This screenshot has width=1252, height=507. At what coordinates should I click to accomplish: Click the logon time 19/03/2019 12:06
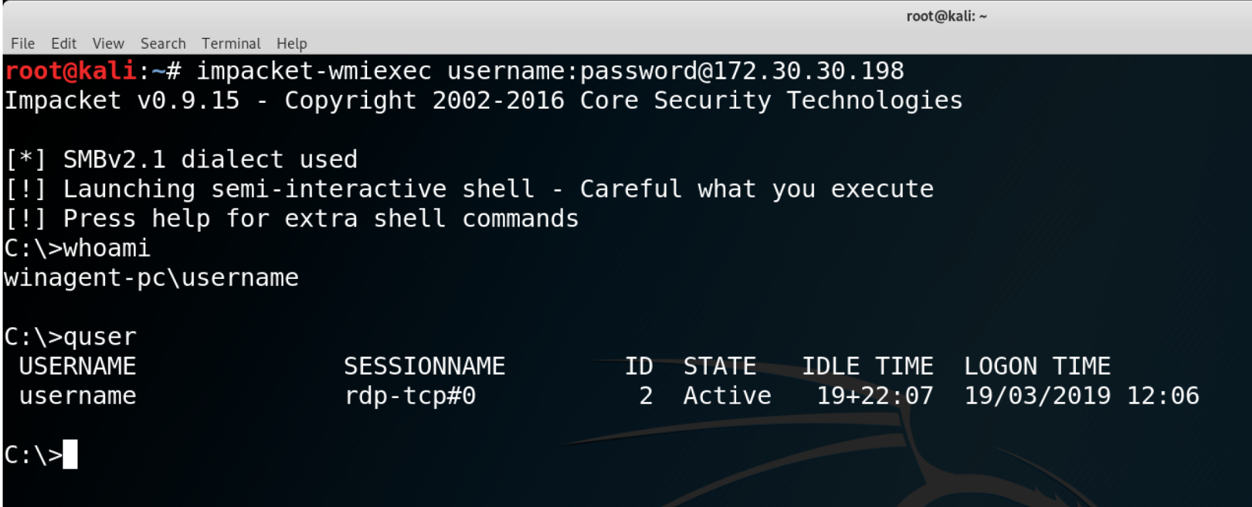pos(1081,396)
